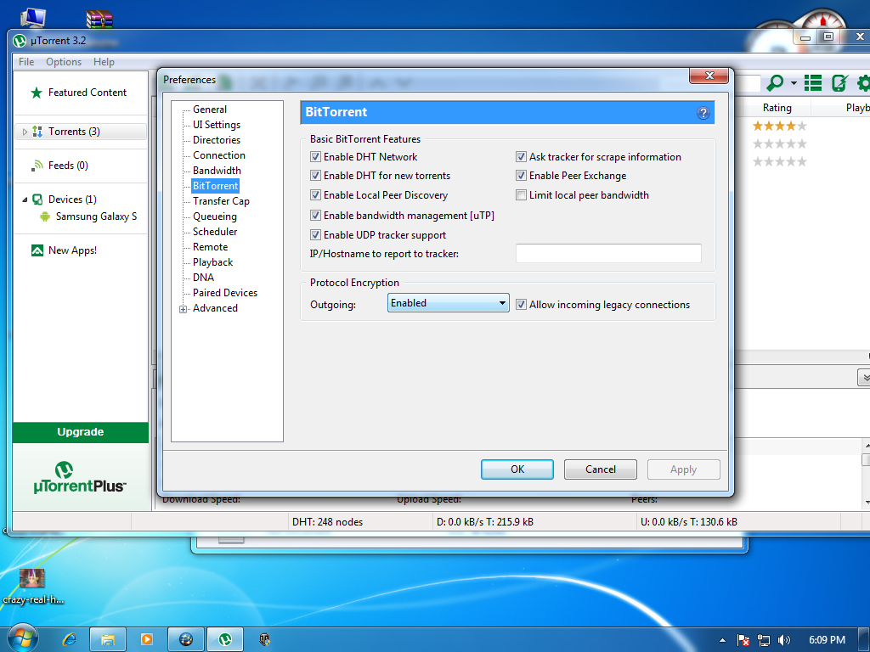Expand the Torrents (3) sidebar arrow
This screenshot has width=870, height=652.
pos(25,132)
